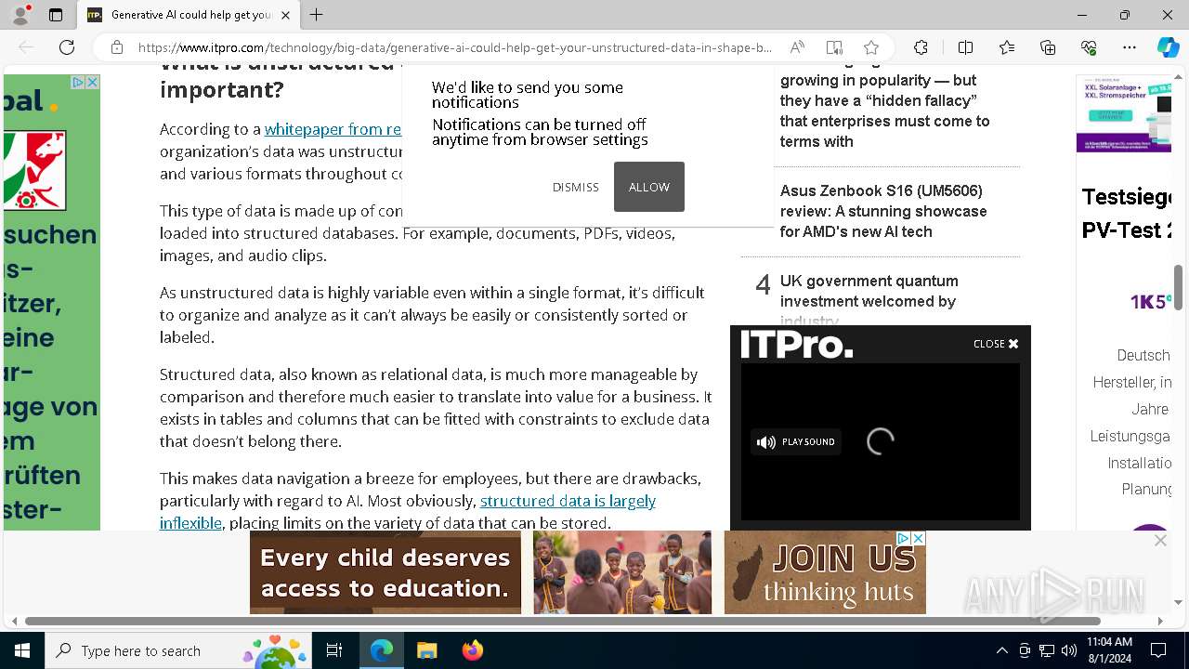The image size is (1189, 669).
Task: Close the bottom banner ad X
Action: pyautogui.click(x=1160, y=540)
